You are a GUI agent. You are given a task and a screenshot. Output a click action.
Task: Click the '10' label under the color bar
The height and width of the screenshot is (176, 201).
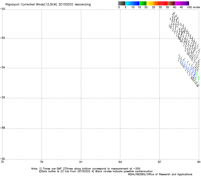133,7
